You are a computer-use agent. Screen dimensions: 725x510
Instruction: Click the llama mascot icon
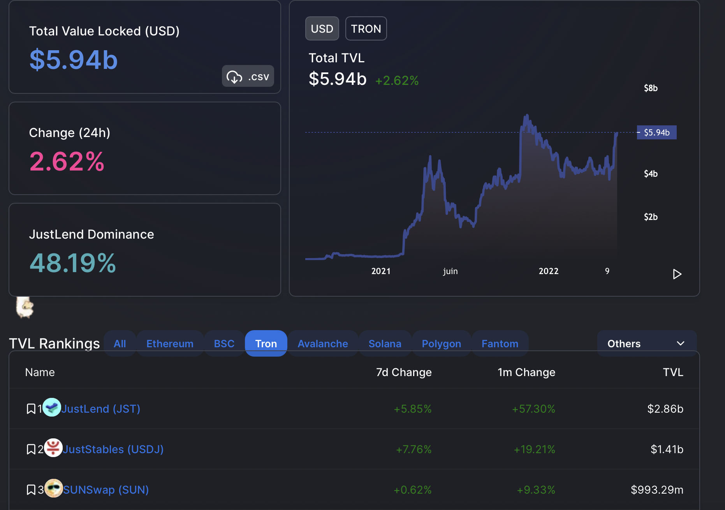(x=25, y=307)
